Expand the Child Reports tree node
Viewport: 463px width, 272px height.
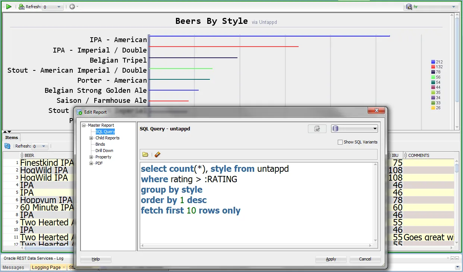91,138
